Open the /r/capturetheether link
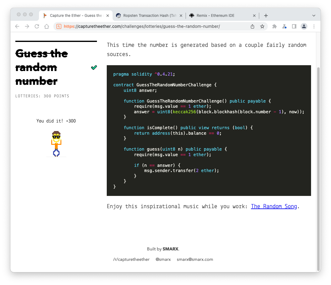Viewport: 331px width, 285px height. pos(131,259)
